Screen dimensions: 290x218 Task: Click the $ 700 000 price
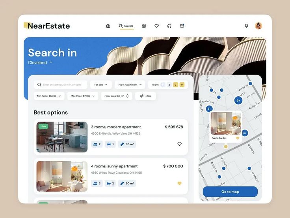click(x=173, y=166)
